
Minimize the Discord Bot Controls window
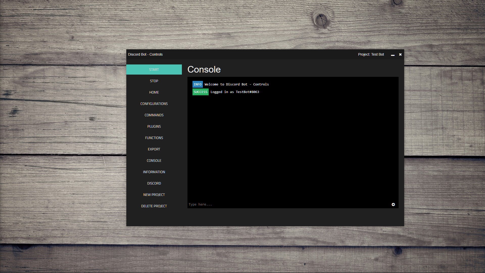pyautogui.click(x=393, y=55)
